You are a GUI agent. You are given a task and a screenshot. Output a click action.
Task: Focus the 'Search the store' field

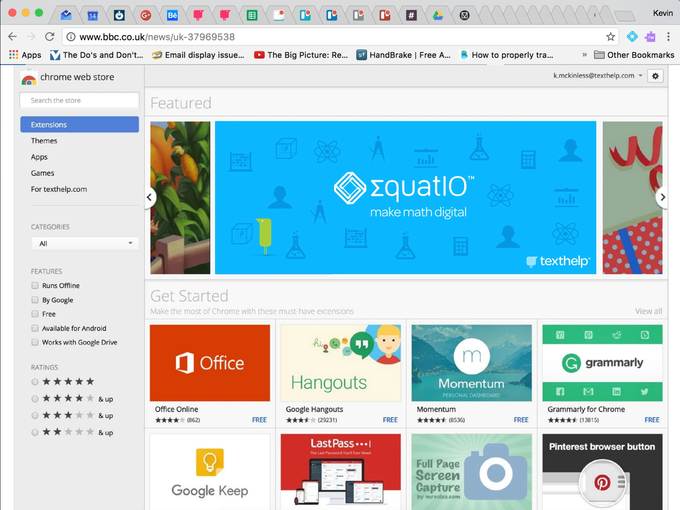click(x=79, y=100)
